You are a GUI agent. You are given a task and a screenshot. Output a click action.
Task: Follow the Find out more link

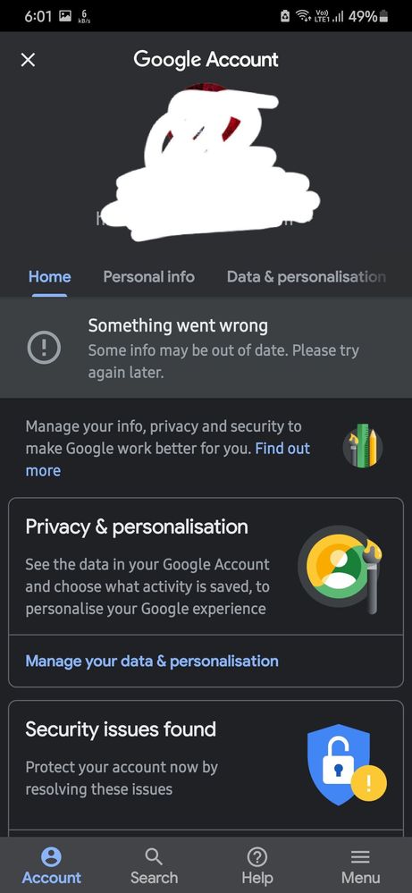coord(168,459)
